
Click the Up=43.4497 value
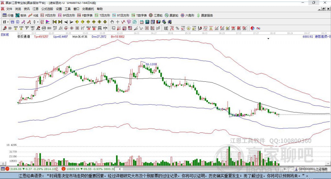60,37
